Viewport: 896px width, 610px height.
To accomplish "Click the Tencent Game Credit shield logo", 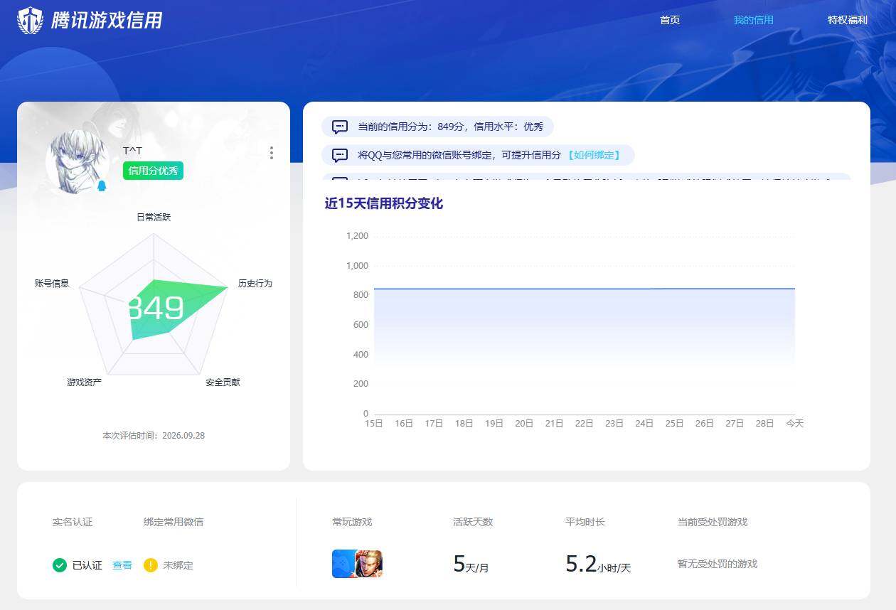I will [x=31, y=20].
